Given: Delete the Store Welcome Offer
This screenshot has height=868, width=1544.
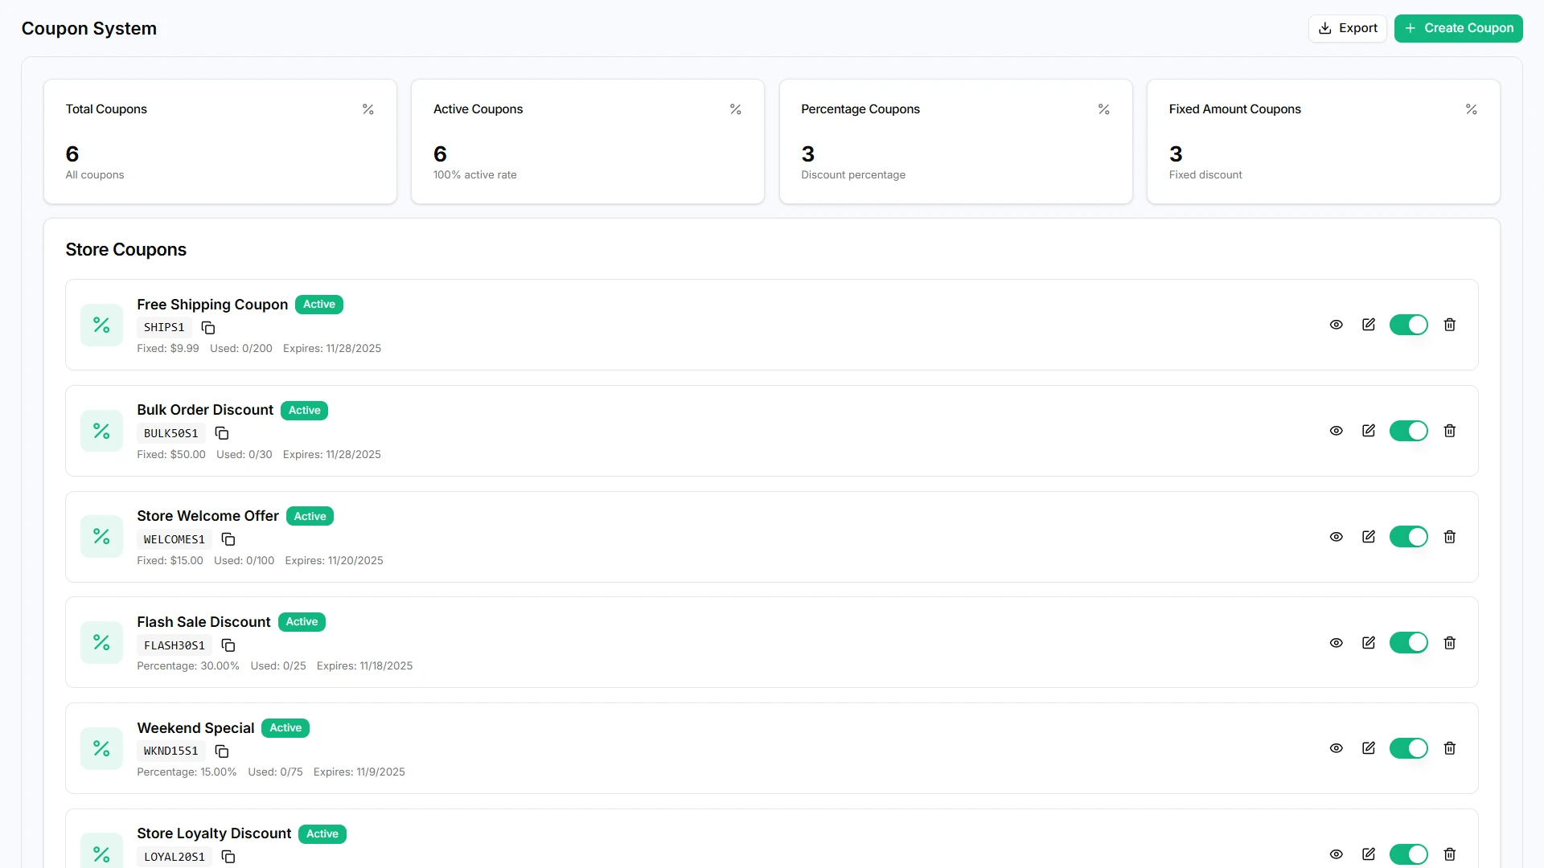Looking at the screenshot, I should click(1450, 537).
